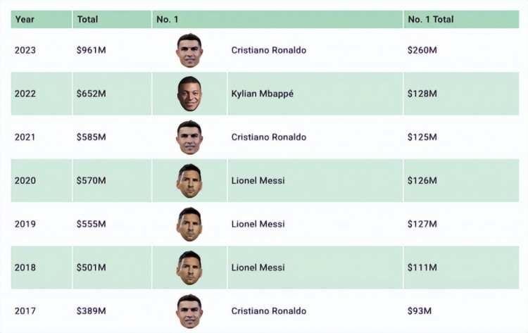The image size is (528, 333).
Task: Click the 2020 row's player avatar
Action: pos(189,181)
